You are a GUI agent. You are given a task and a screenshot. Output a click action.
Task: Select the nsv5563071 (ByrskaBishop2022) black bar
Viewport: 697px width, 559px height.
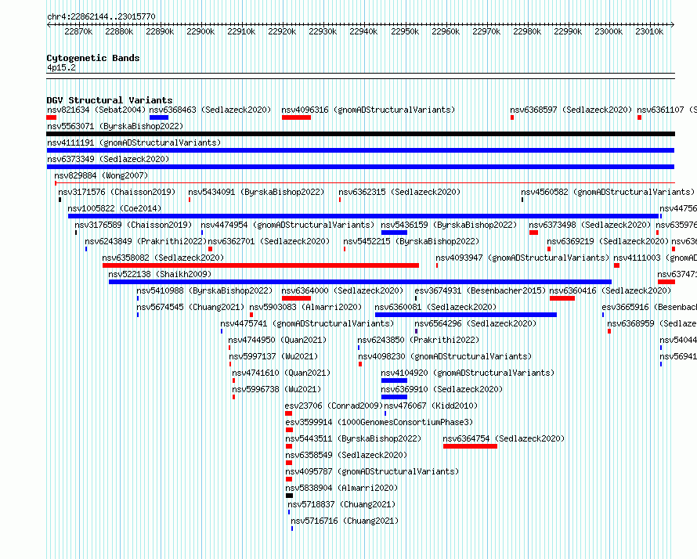(x=360, y=134)
